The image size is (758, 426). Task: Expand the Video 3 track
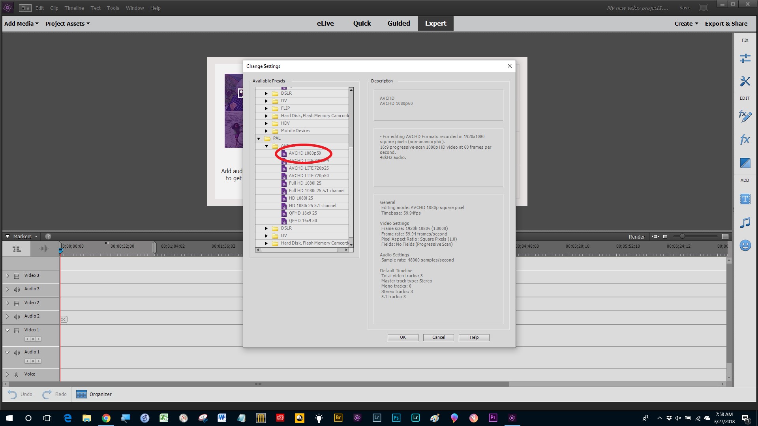click(x=7, y=276)
